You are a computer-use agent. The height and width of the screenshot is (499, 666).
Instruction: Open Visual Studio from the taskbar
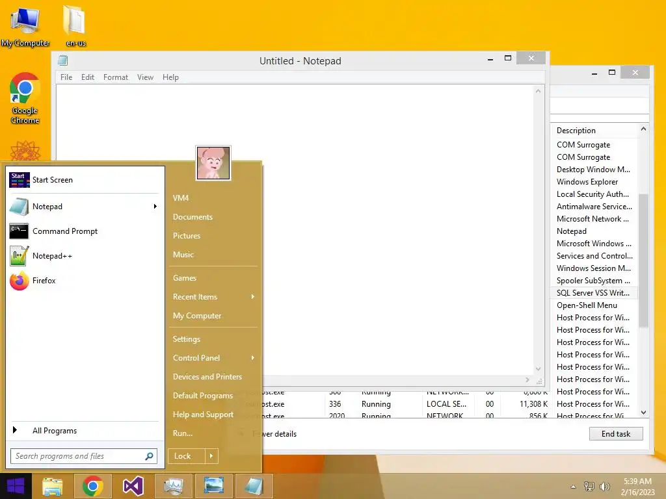133,486
